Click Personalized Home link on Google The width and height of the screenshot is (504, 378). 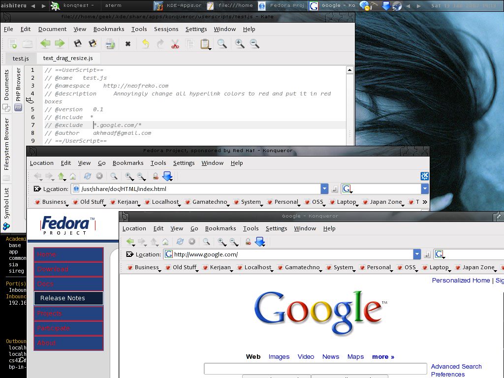pyautogui.click(x=461, y=280)
